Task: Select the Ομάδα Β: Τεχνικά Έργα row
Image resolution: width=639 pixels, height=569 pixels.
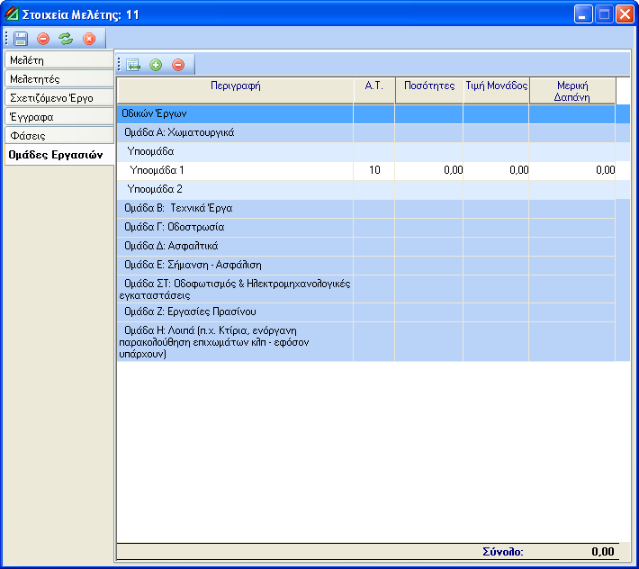Action: click(373, 208)
